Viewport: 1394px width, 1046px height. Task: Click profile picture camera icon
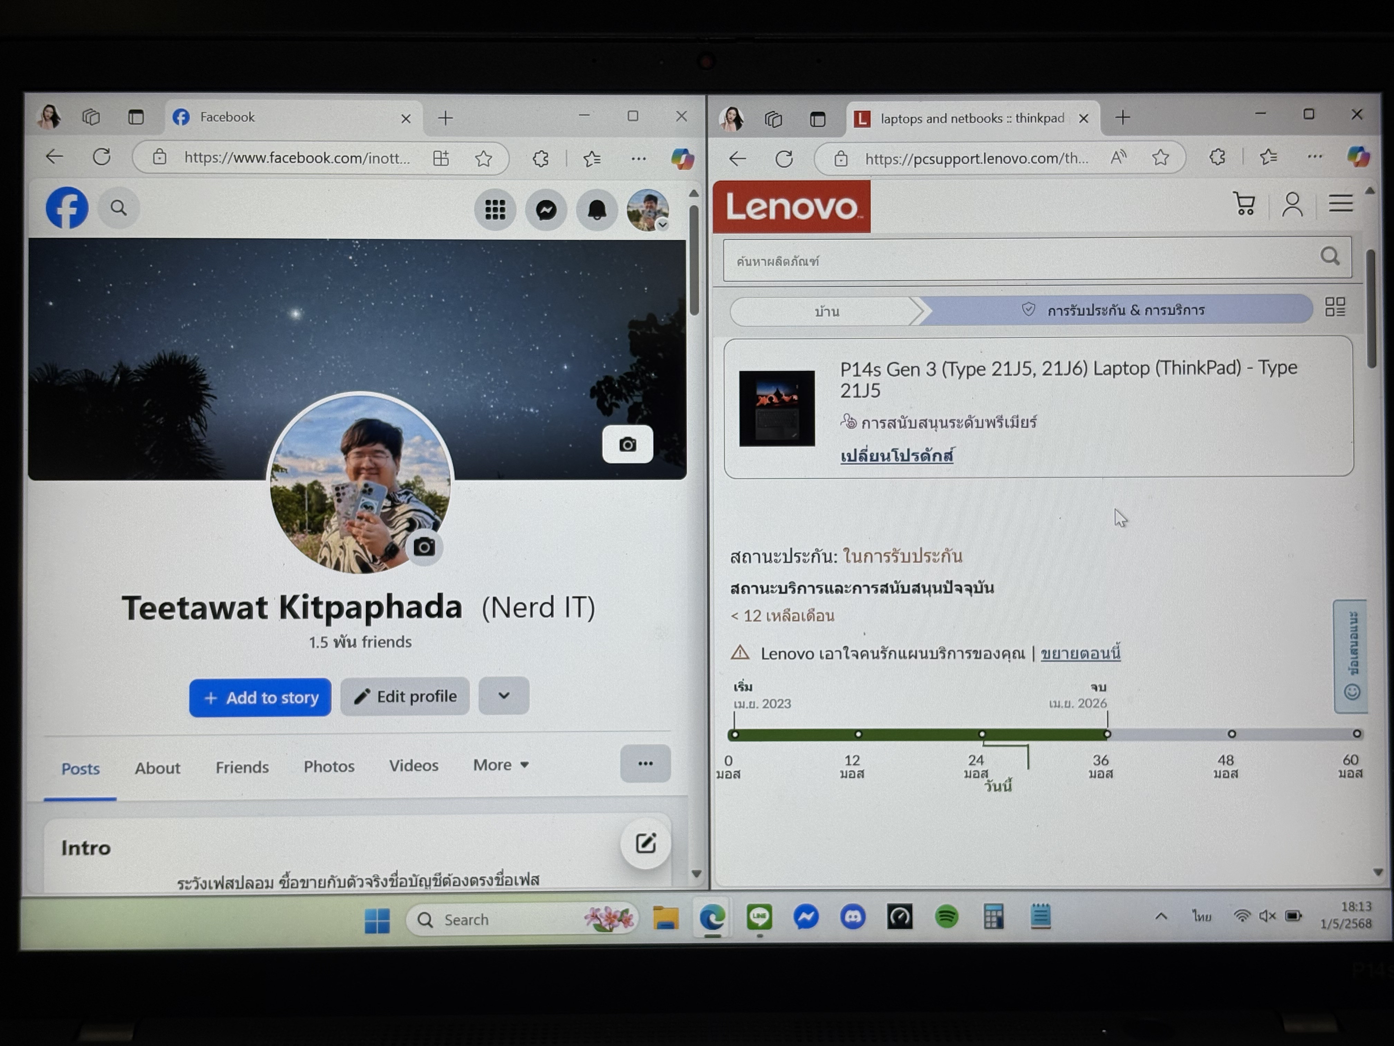pos(424,547)
